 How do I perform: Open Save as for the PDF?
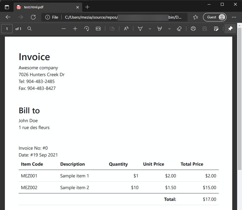[216, 29]
